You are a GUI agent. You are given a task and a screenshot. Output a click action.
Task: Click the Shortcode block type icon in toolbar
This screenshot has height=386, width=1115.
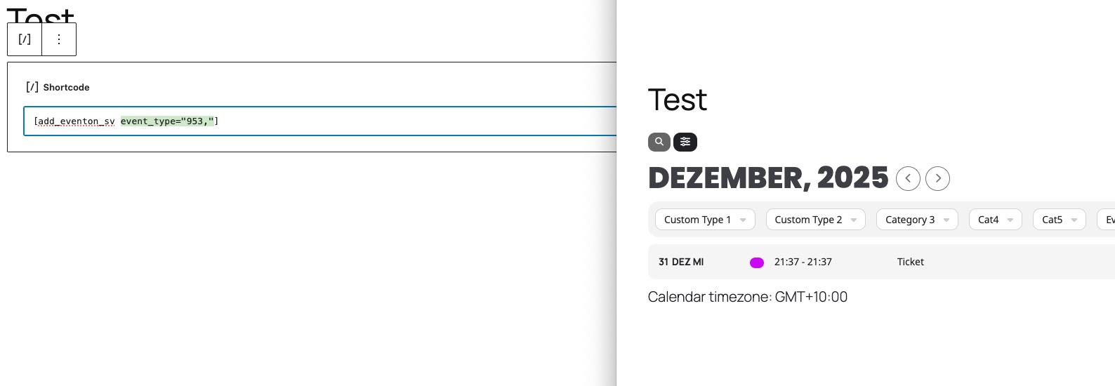pos(25,39)
